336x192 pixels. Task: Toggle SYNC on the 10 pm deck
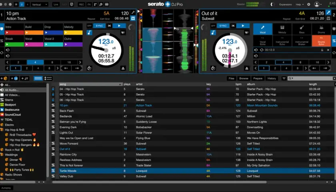coord(99,26)
